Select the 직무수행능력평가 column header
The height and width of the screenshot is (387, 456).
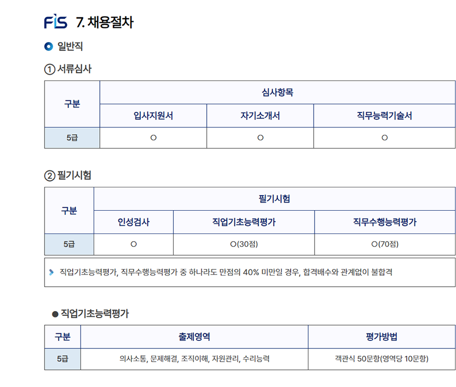tap(385, 222)
